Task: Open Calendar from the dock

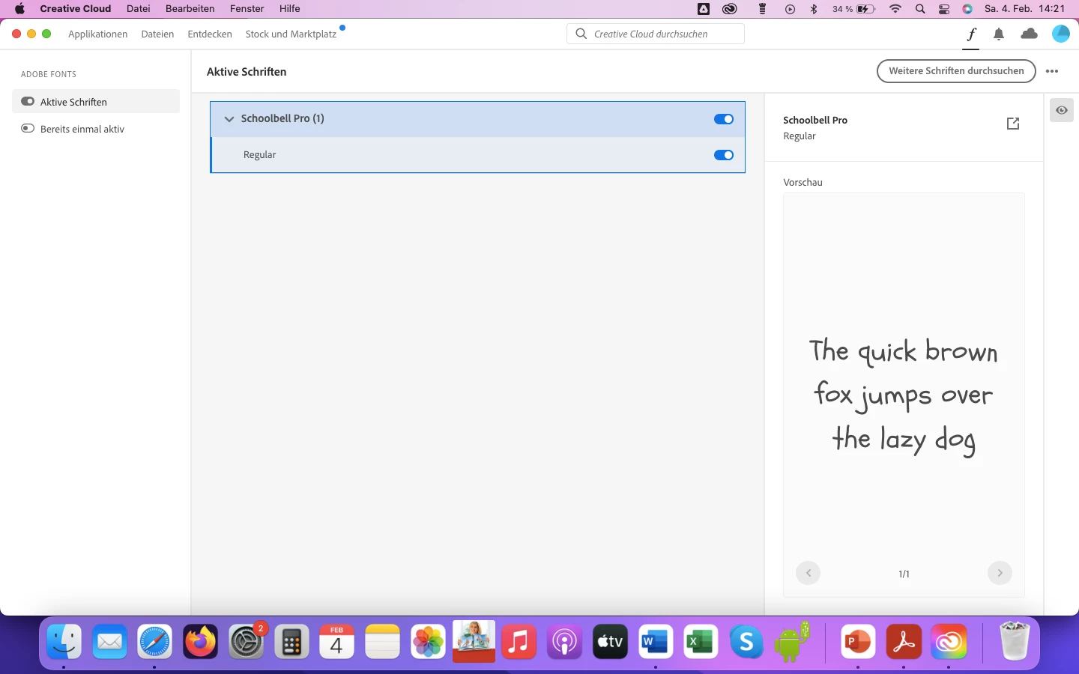Action: point(337,642)
